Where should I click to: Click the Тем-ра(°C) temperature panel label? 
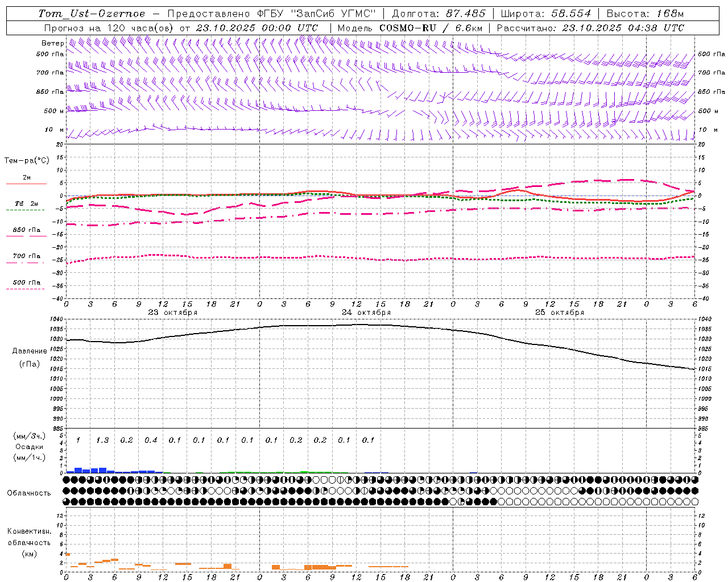(27, 161)
